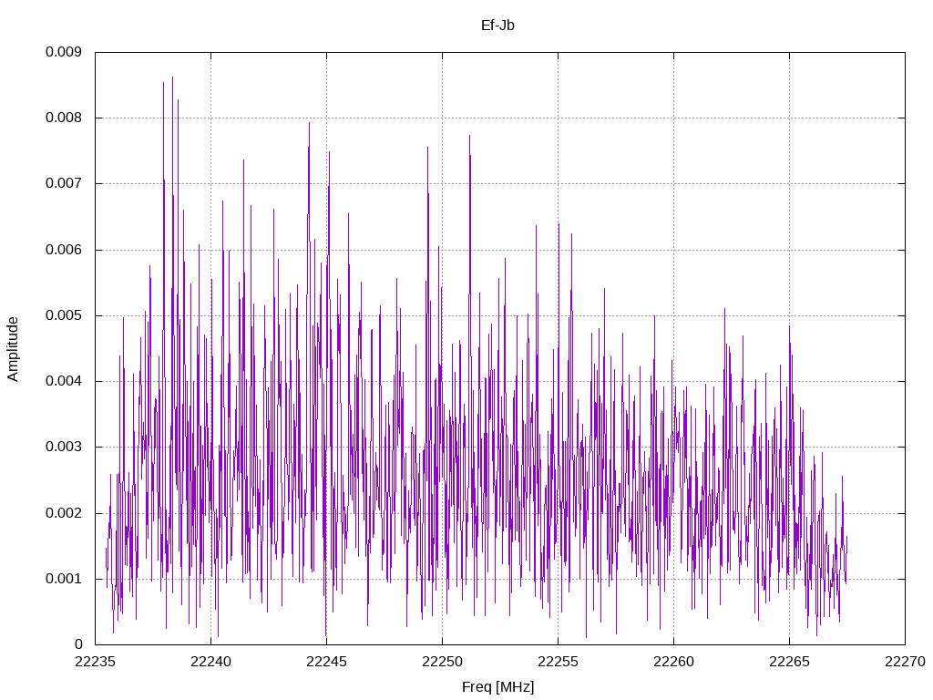The image size is (933, 700).
Task: Click the y-axis tick label 0.005
Action: [64, 314]
